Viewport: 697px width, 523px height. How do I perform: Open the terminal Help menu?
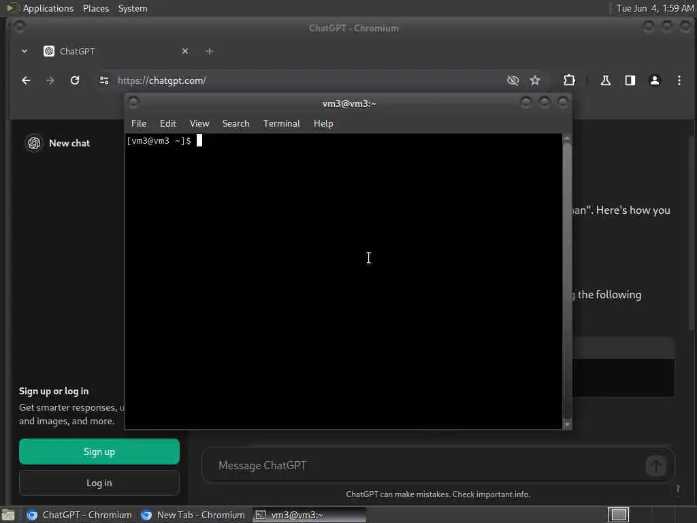[323, 124]
